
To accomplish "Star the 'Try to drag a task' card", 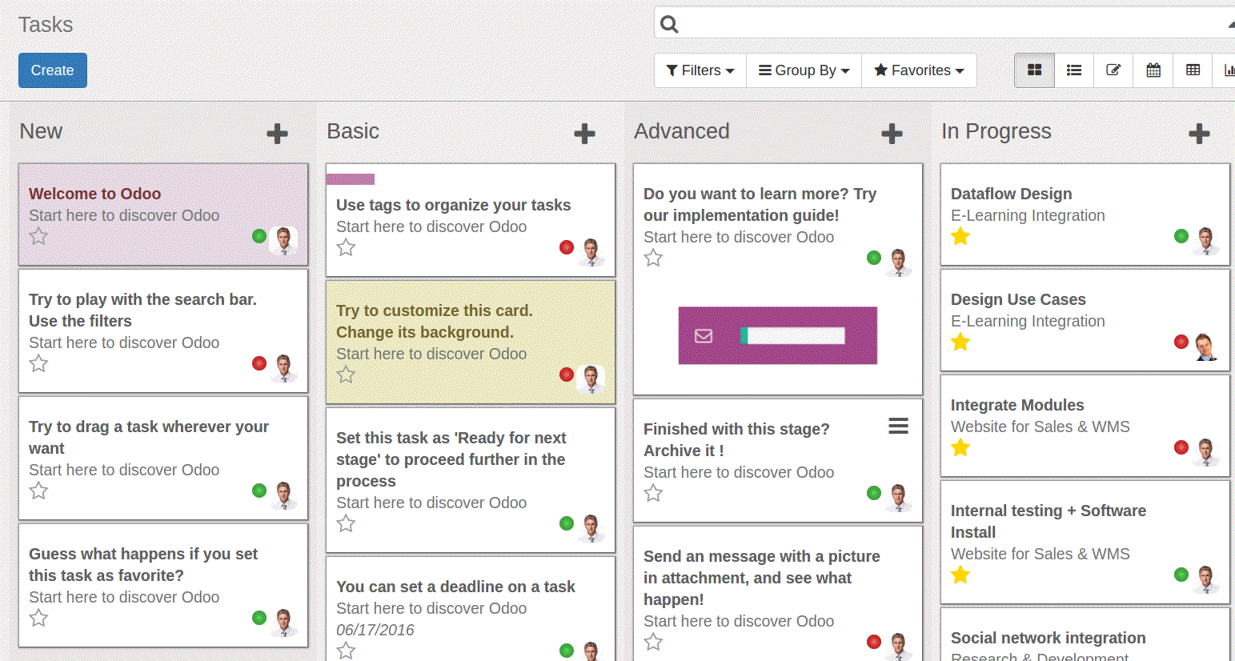I will [x=38, y=491].
